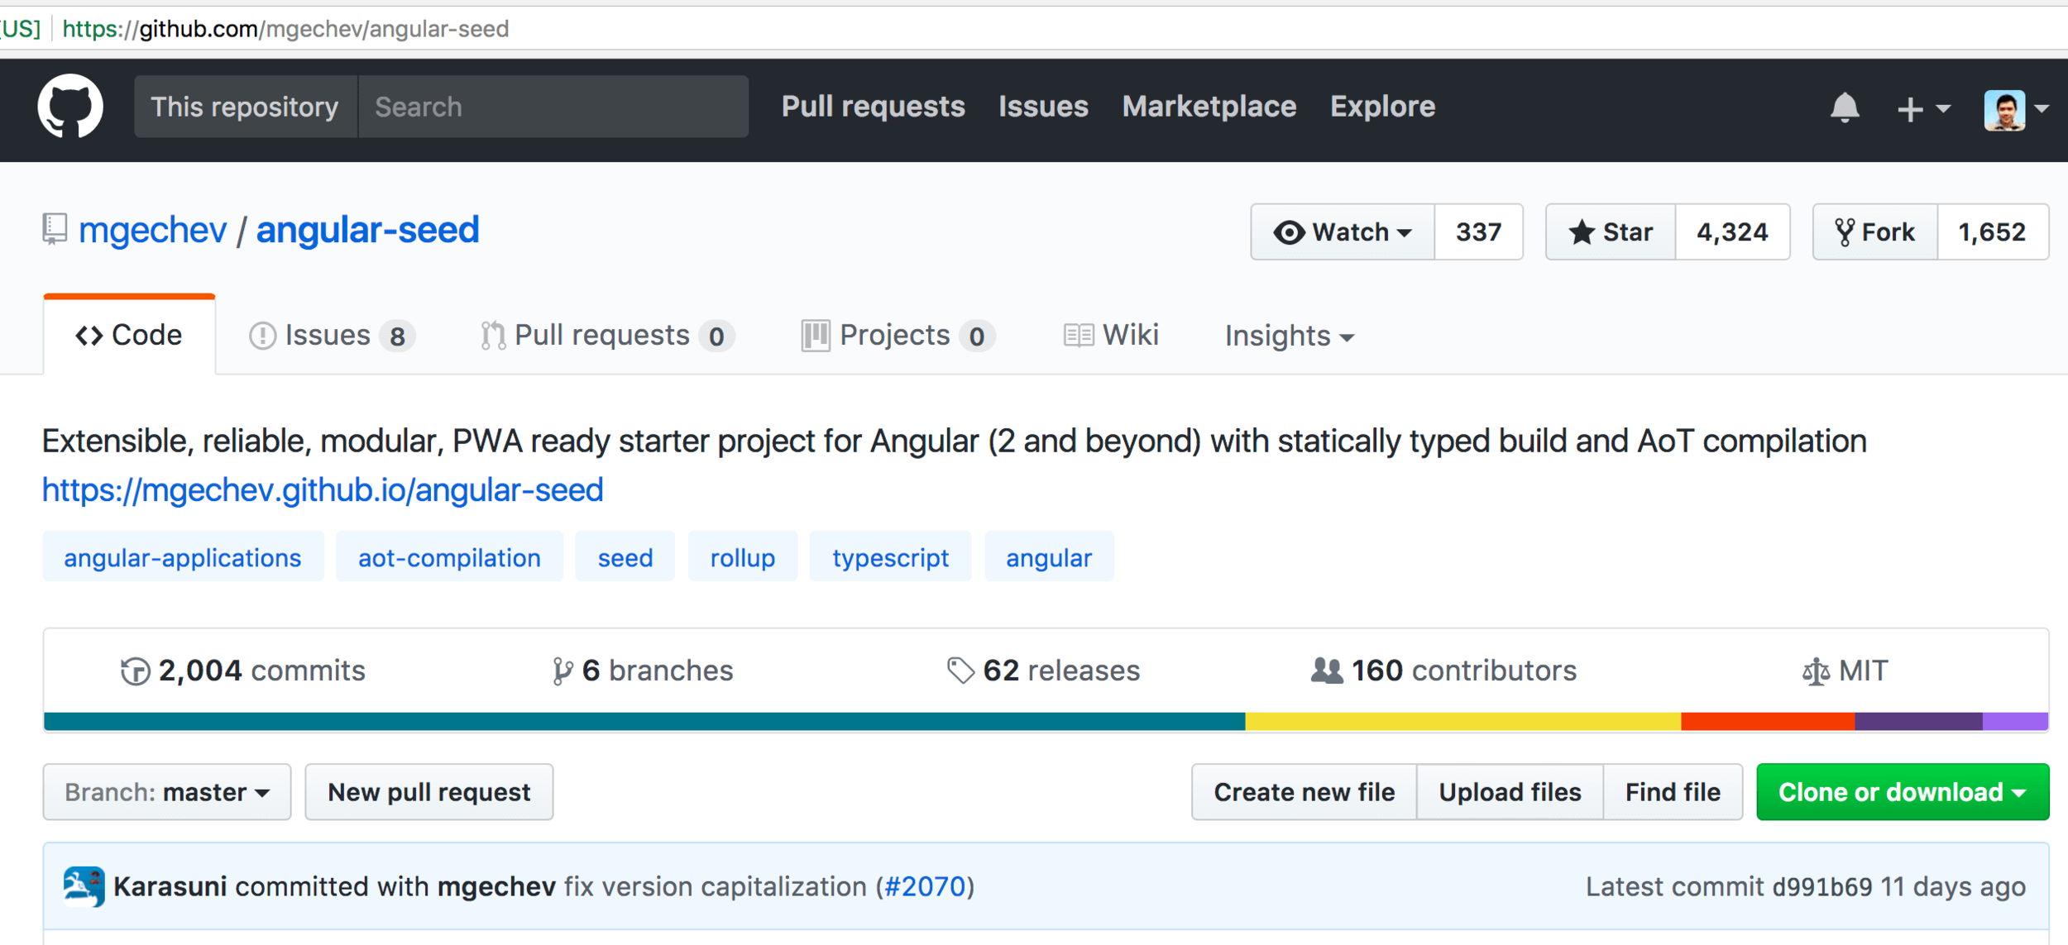Image resolution: width=2068 pixels, height=945 pixels.
Task: Fork the repository
Action: pyautogui.click(x=1874, y=232)
